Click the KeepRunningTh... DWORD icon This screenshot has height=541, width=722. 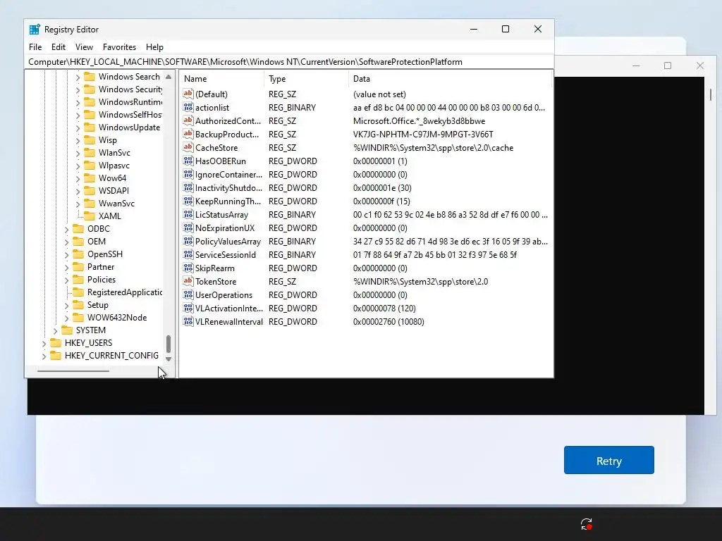click(x=188, y=201)
